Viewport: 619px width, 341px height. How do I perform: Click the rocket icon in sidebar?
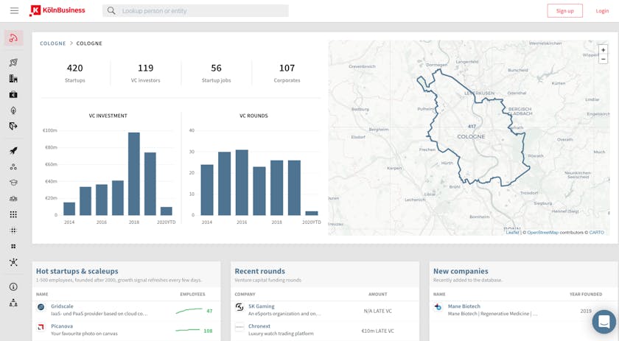tap(13, 151)
